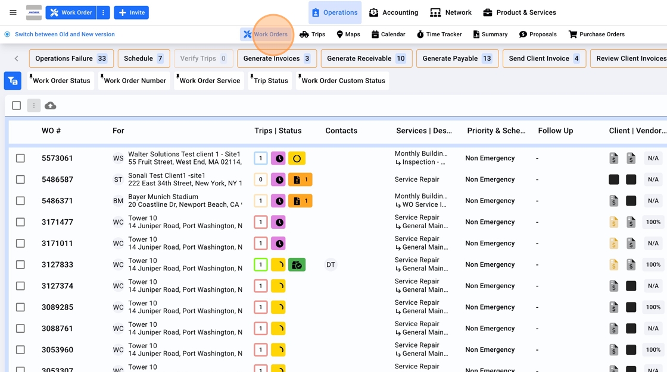The width and height of the screenshot is (667, 372).
Task: Click the Invite button
Action: tap(131, 12)
